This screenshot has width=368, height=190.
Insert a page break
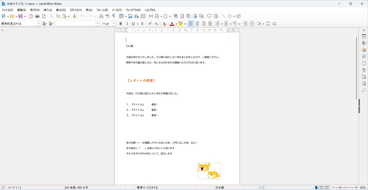pyautogui.click(x=151, y=16)
